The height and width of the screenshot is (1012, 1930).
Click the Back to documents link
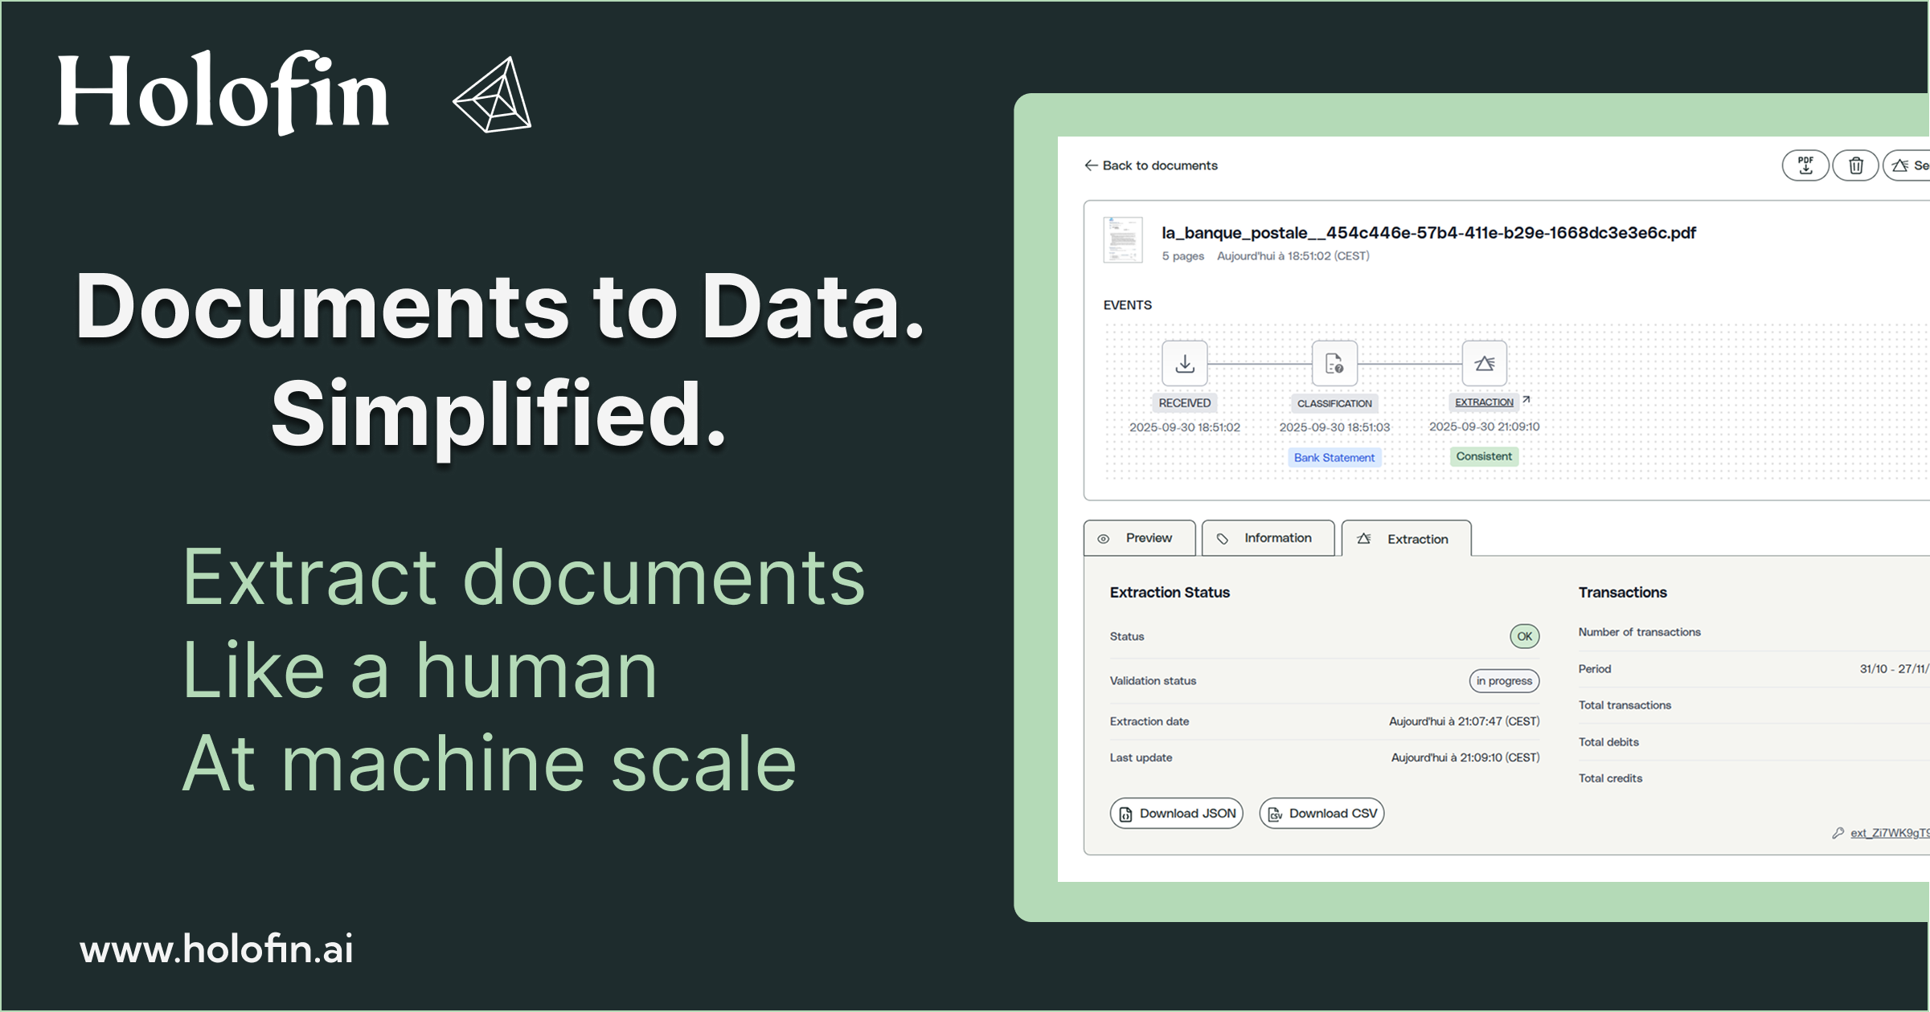coord(1159,165)
